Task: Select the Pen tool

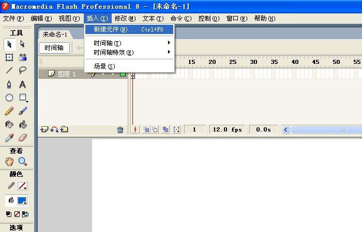Action: pos(9,84)
